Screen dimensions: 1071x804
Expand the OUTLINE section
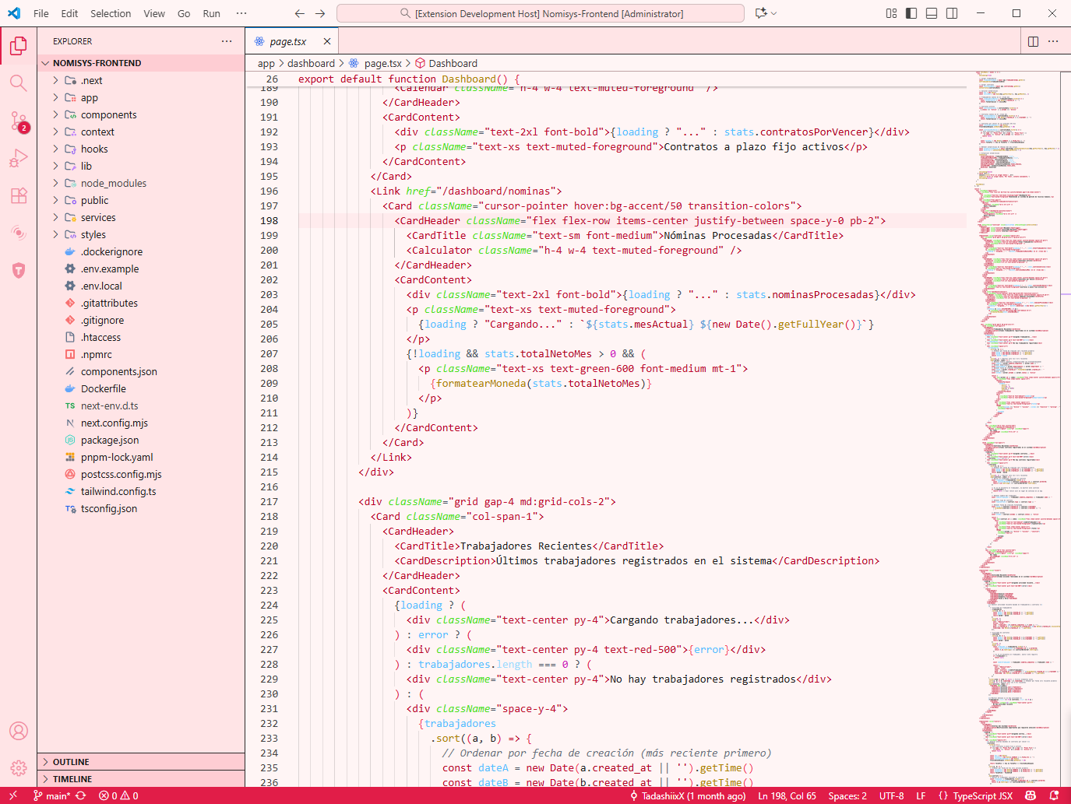pos(140,762)
